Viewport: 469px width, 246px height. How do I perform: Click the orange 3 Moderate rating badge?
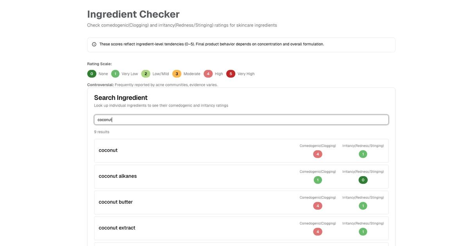177,74
